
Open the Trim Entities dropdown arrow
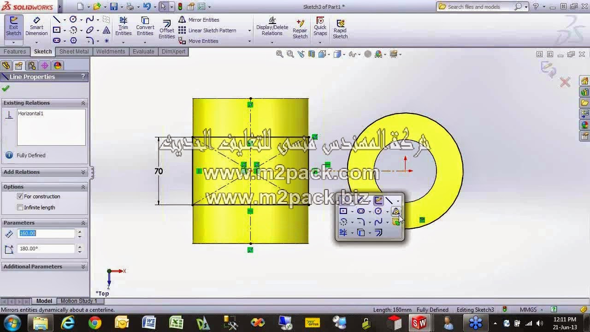[123, 42]
